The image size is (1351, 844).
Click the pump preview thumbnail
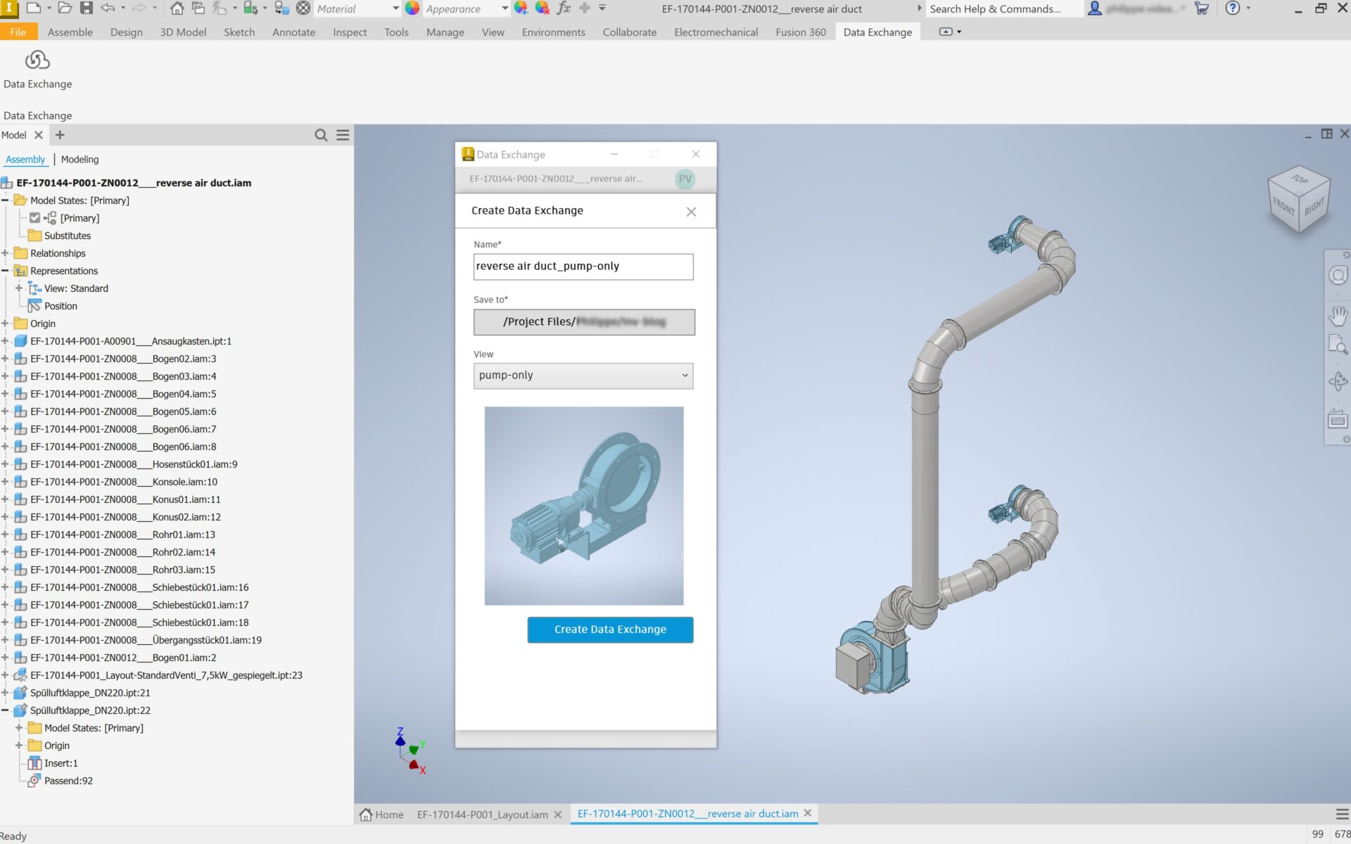pos(584,506)
